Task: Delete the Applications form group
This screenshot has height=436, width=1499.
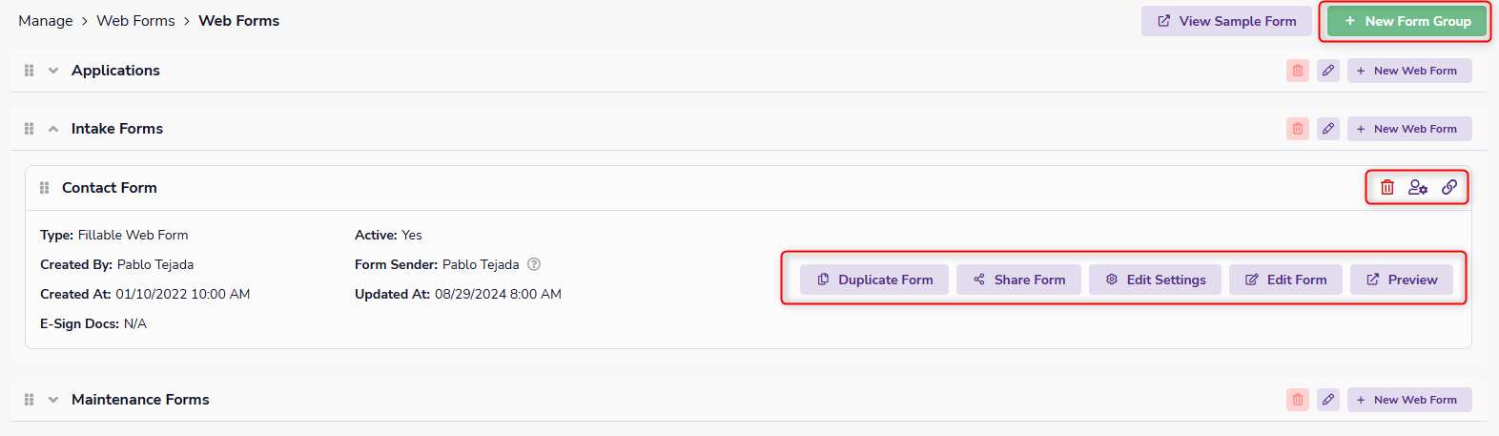Action: point(1298,71)
